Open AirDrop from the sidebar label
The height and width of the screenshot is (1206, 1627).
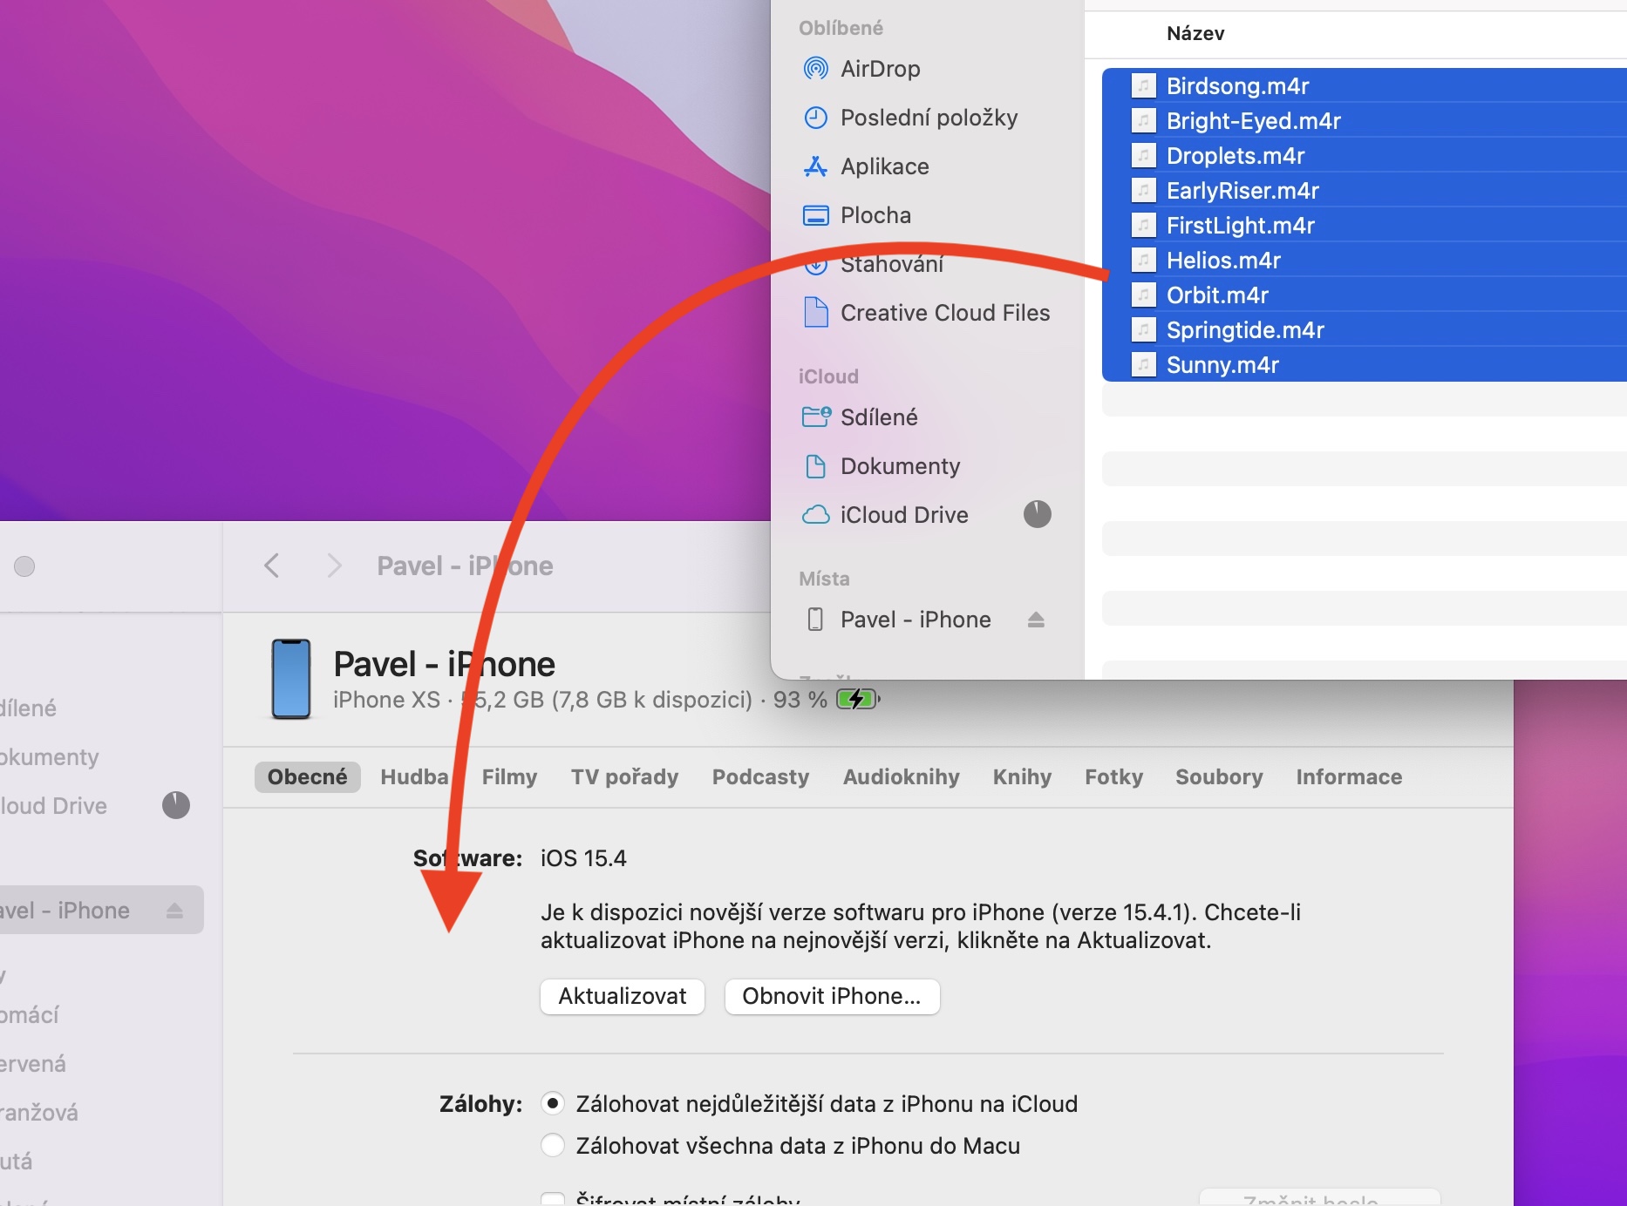point(881,69)
